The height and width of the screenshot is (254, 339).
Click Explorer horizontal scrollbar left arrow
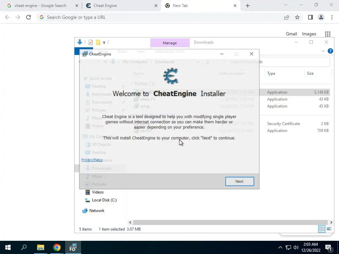coord(130,222)
